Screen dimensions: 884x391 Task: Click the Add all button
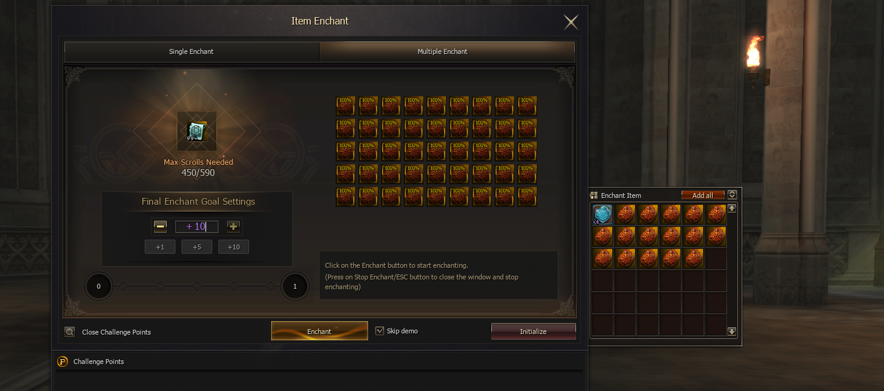(703, 195)
